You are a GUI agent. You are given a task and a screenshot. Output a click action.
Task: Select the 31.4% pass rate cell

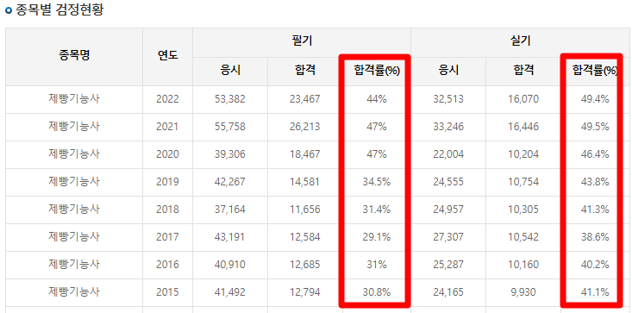click(377, 210)
